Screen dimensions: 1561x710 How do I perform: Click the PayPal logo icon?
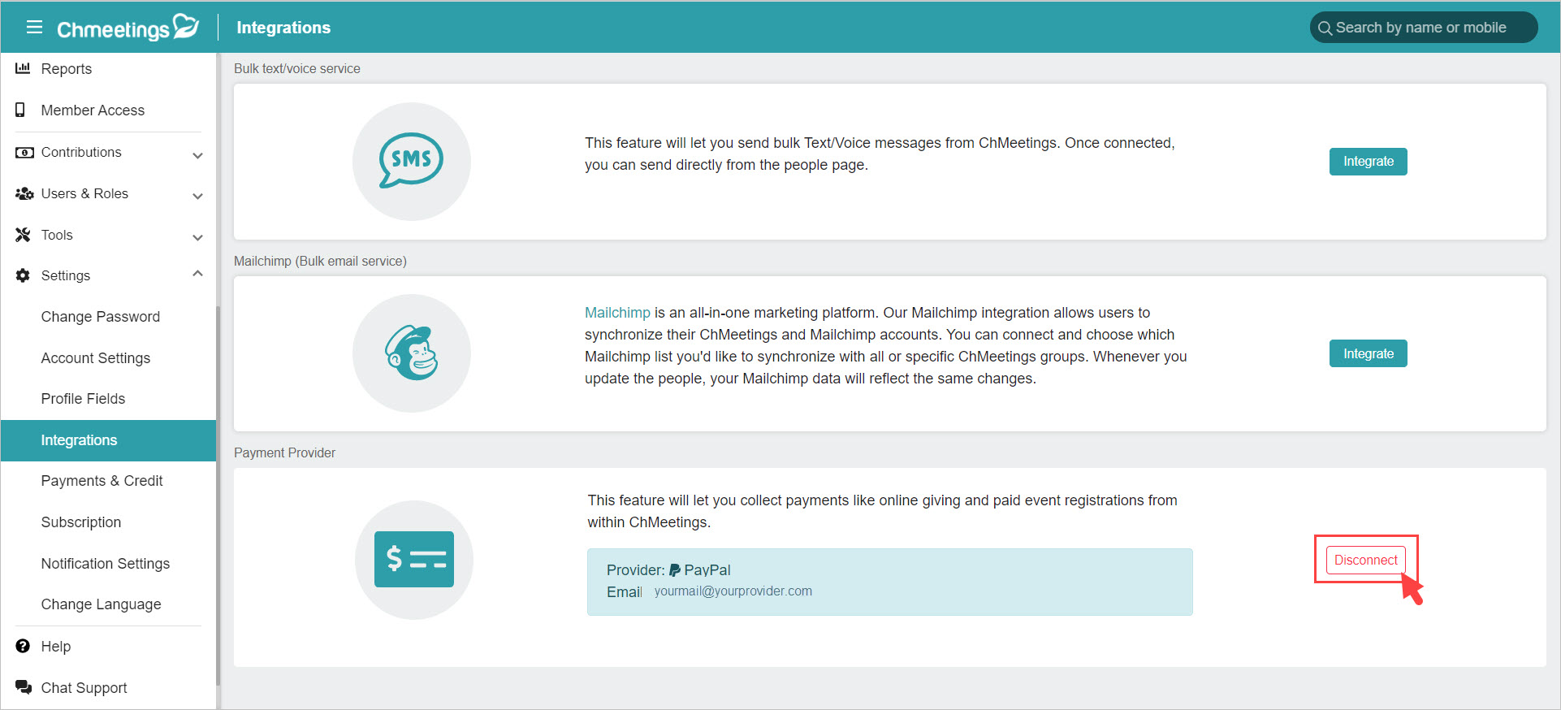click(x=675, y=570)
